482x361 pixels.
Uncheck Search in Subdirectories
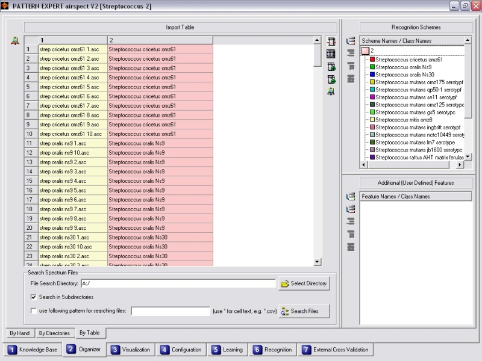pyautogui.click(x=34, y=297)
